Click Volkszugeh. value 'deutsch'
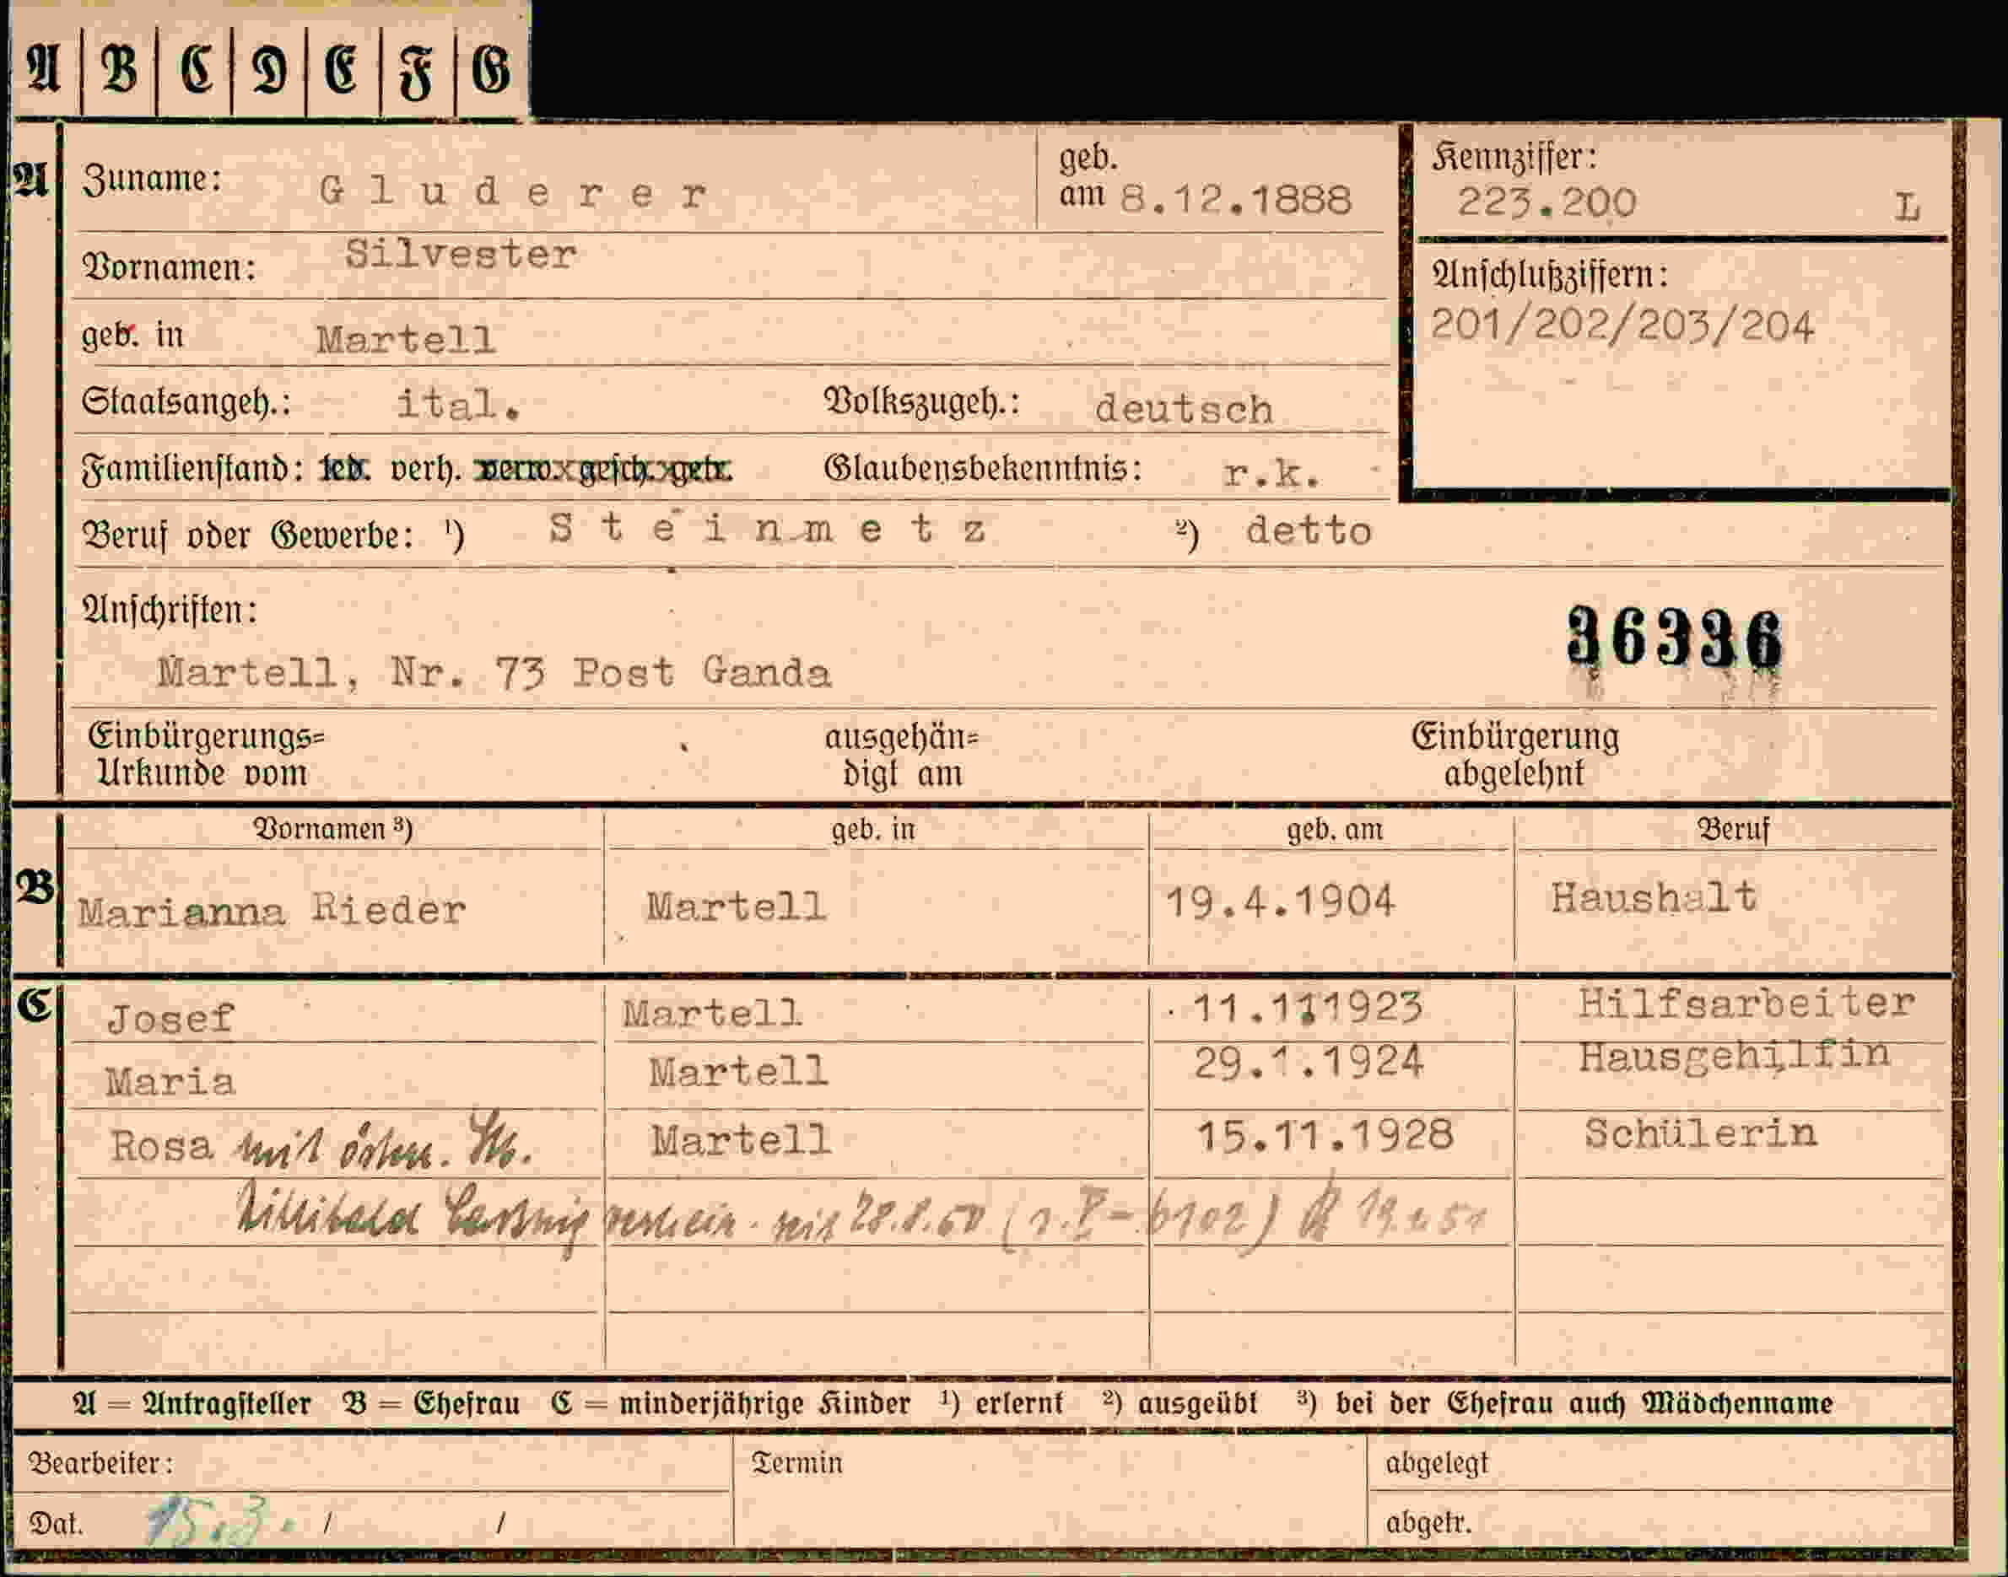Viewport: 2008px width, 1577px height. 1183,409
